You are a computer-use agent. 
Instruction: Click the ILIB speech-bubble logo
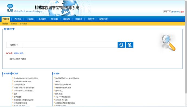(10, 8)
